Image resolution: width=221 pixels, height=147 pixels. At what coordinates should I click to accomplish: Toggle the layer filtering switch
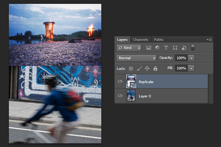click(193, 47)
